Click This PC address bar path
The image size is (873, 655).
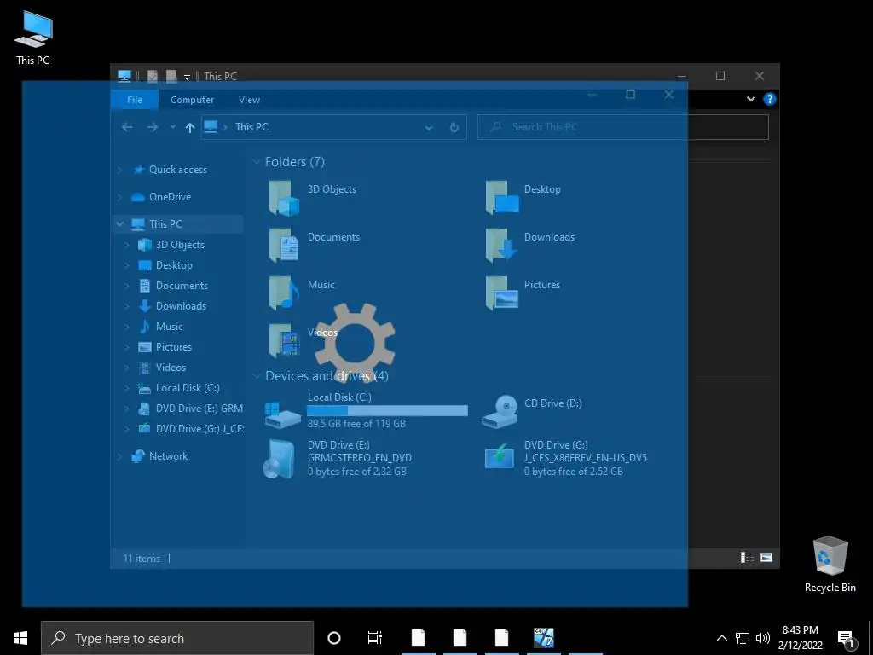(x=251, y=127)
